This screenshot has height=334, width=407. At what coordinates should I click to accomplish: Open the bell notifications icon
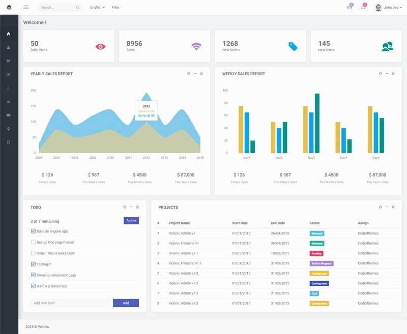tap(363, 8)
